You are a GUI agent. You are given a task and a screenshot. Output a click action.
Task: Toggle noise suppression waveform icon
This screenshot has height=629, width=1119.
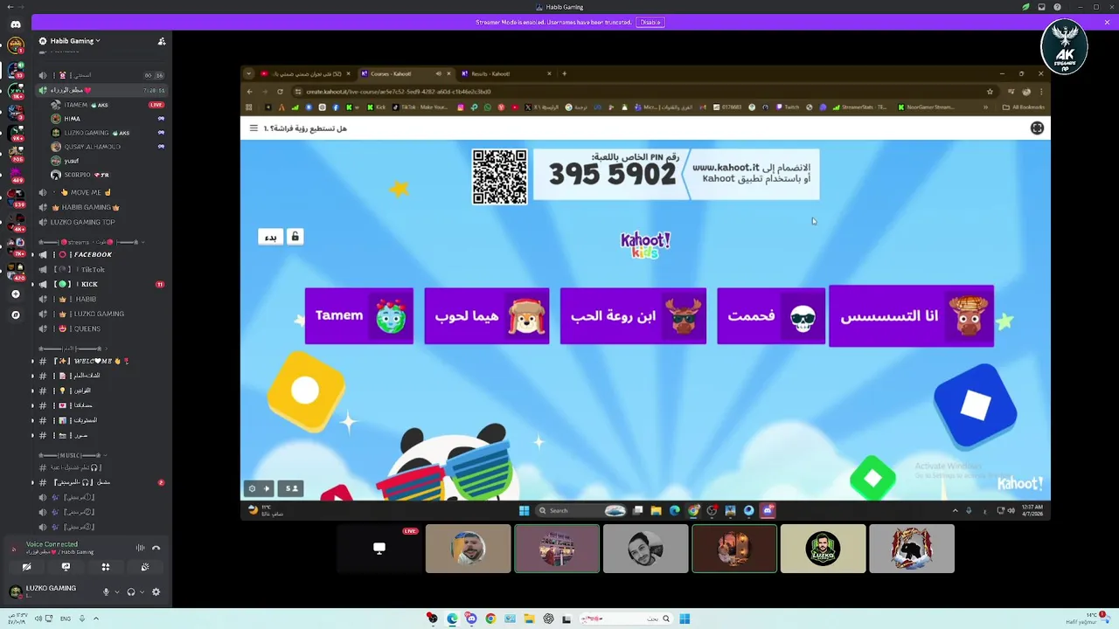click(140, 548)
